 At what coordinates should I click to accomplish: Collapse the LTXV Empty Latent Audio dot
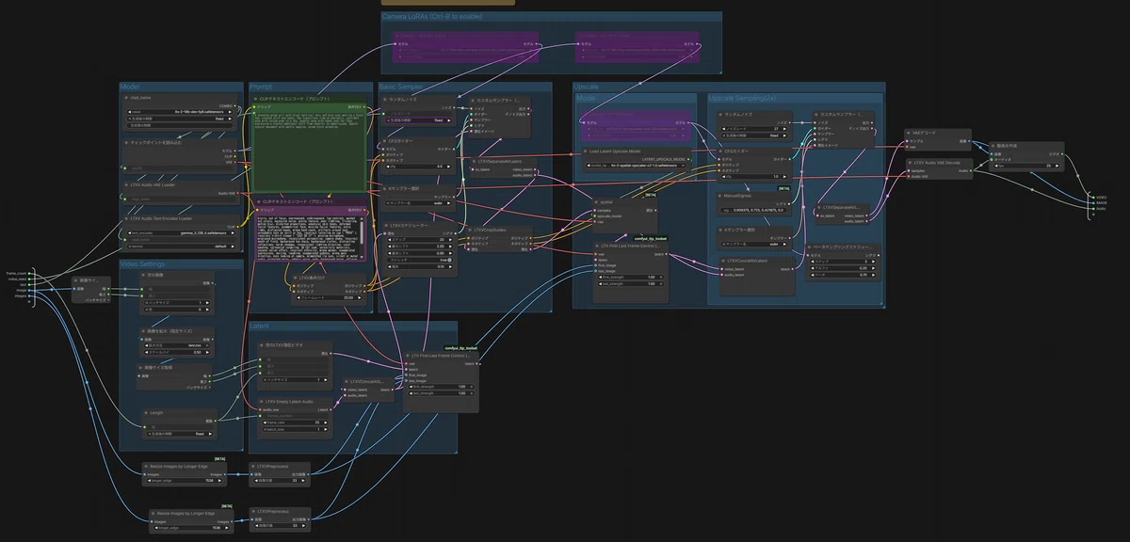click(262, 401)
